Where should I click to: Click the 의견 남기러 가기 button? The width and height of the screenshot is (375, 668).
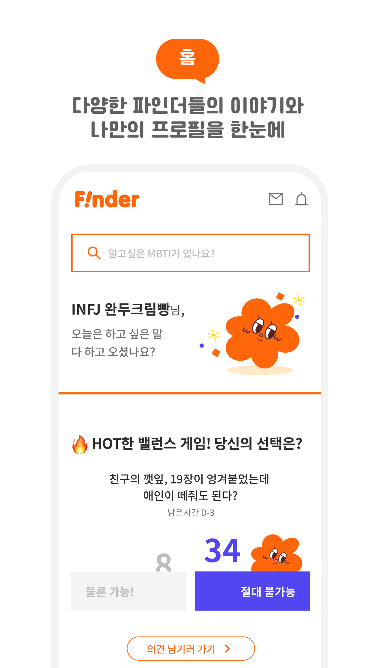coord(191,648)
